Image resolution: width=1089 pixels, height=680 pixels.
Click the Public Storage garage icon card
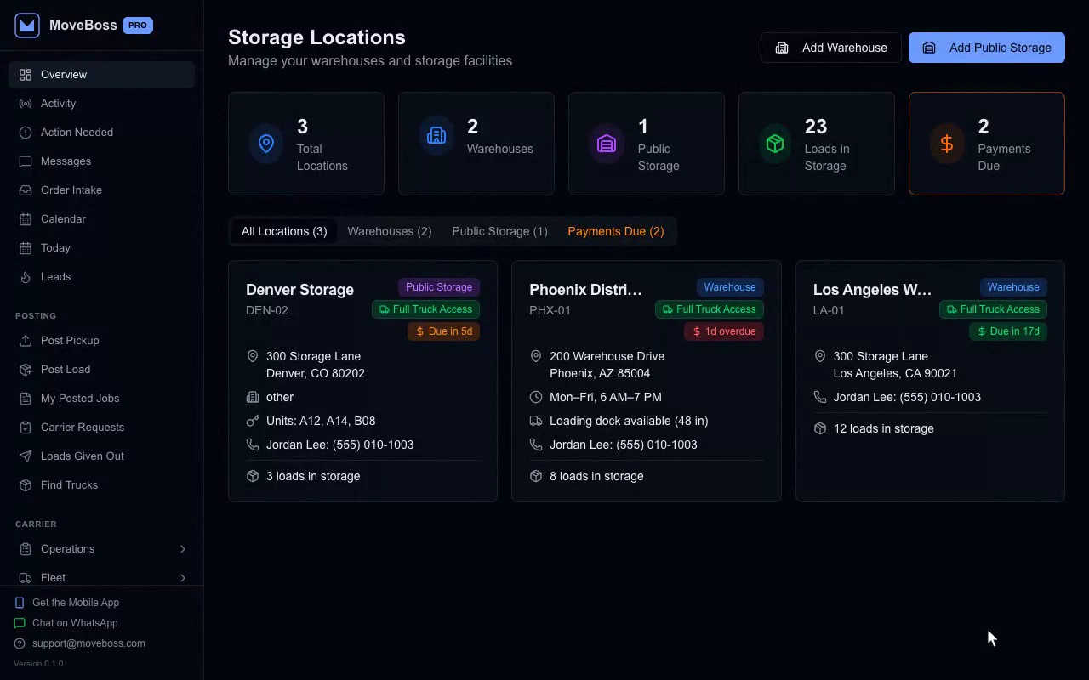coord(647,144)
